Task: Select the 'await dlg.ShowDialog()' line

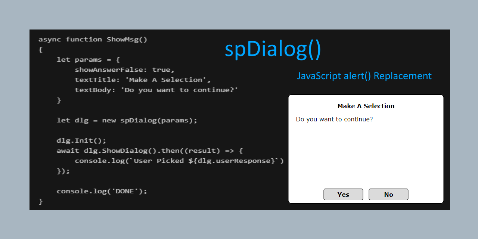Action: (x=149, y=150)
